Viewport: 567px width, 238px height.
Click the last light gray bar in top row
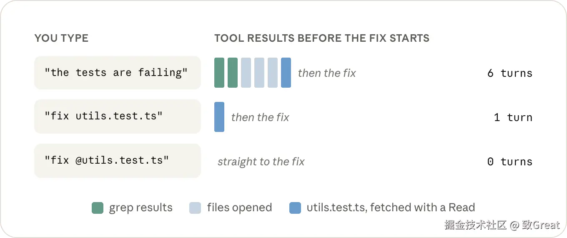click(x=273, y=73)
